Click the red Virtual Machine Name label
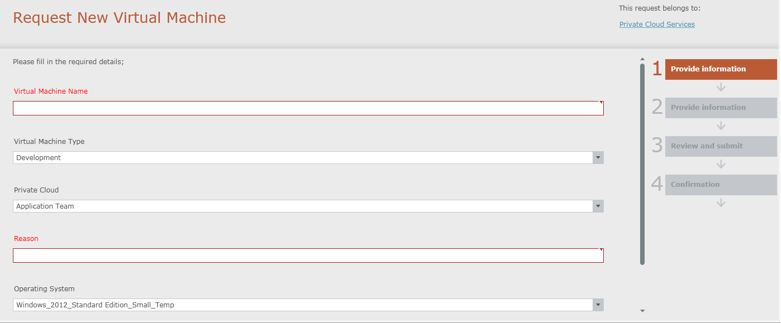This screenshot has width=781, height=323. (x=51, y=91)
